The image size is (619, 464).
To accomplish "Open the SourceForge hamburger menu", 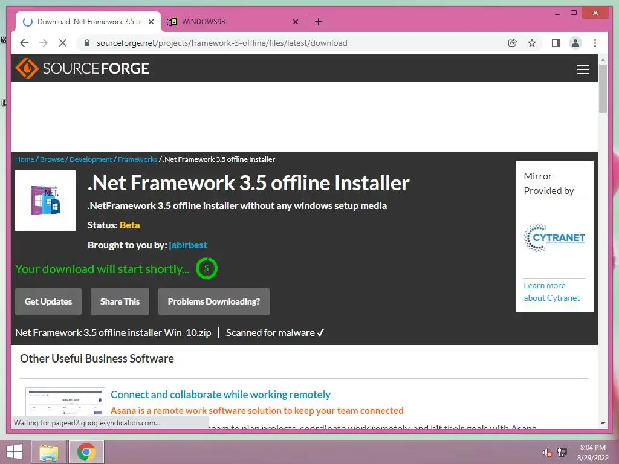I will pyautogui.click(x=582, y=69).
